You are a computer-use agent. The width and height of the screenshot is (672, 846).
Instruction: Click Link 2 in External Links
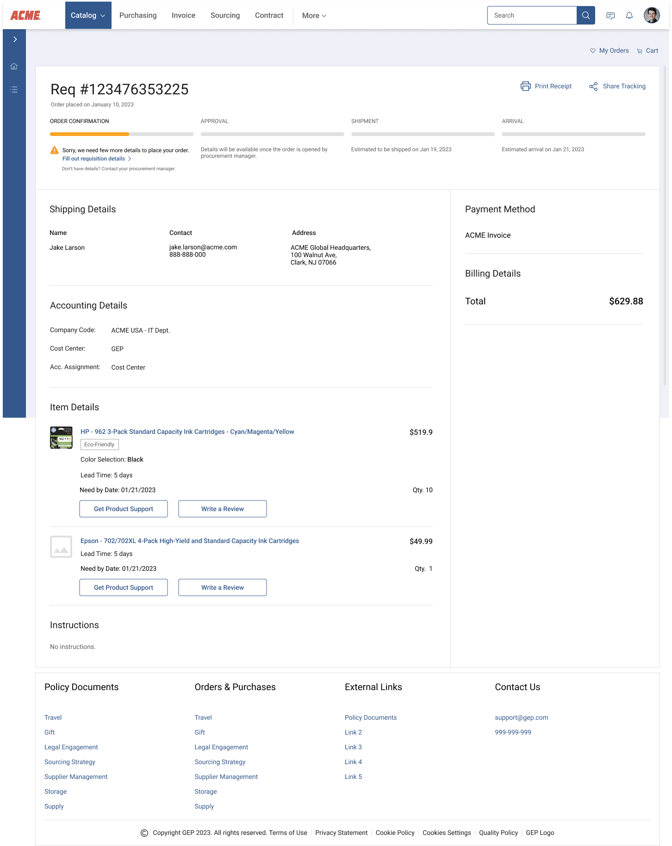tap(353, 732)
